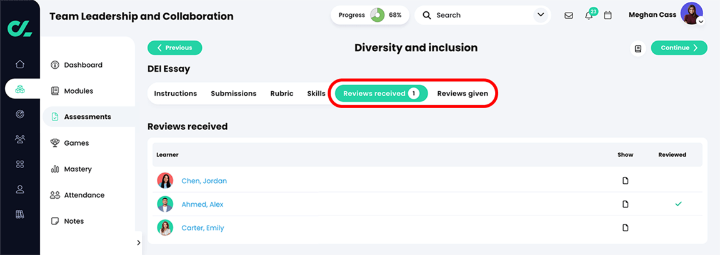720x255 pixels.
Task: Open Meghan Cass profile menu arrow
Action: coord(700,21)
